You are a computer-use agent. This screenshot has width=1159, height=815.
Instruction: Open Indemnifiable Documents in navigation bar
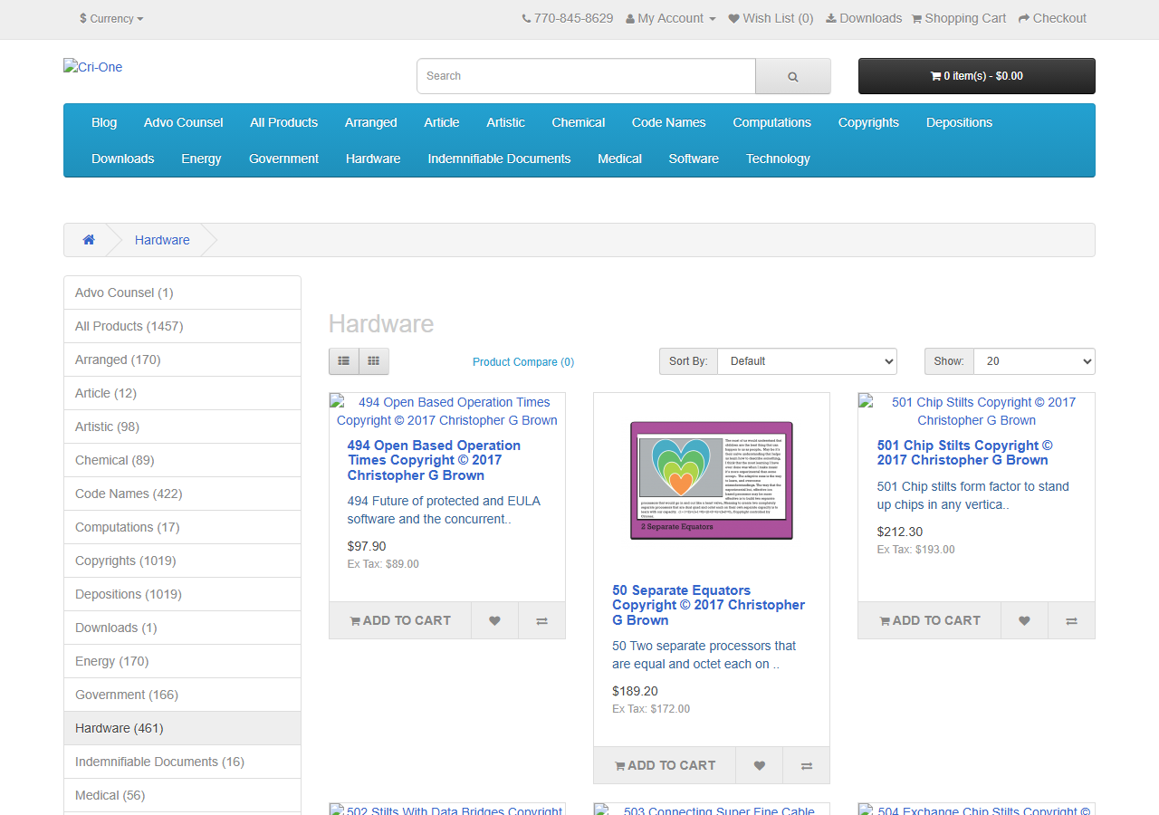[x=499, y=158]
